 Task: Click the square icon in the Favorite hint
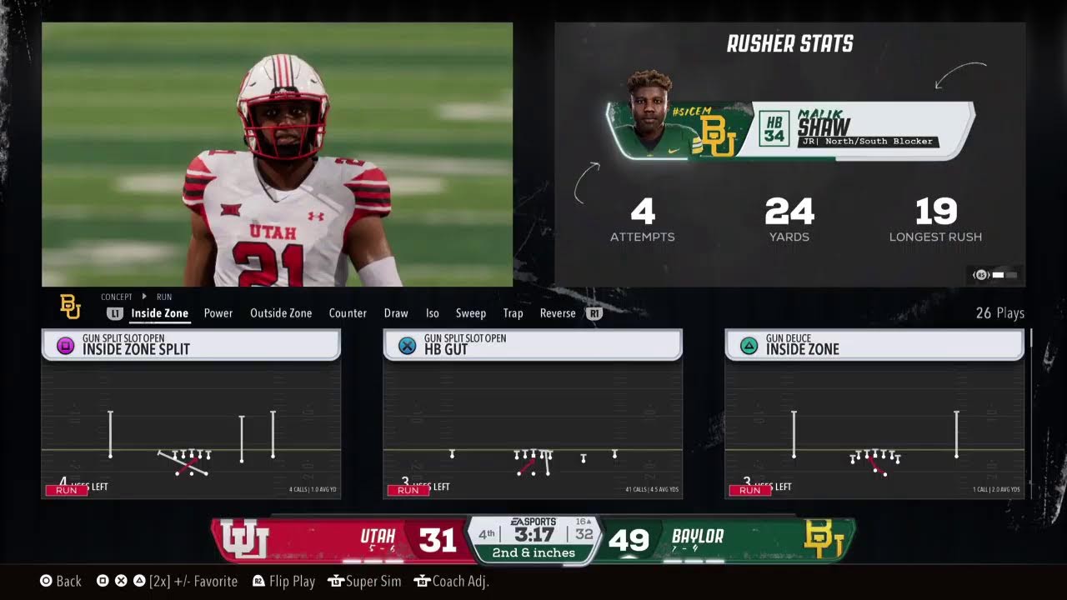click(103, 581)
